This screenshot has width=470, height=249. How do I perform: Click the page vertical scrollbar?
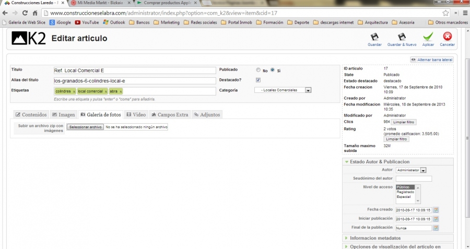tap(467, 138)
